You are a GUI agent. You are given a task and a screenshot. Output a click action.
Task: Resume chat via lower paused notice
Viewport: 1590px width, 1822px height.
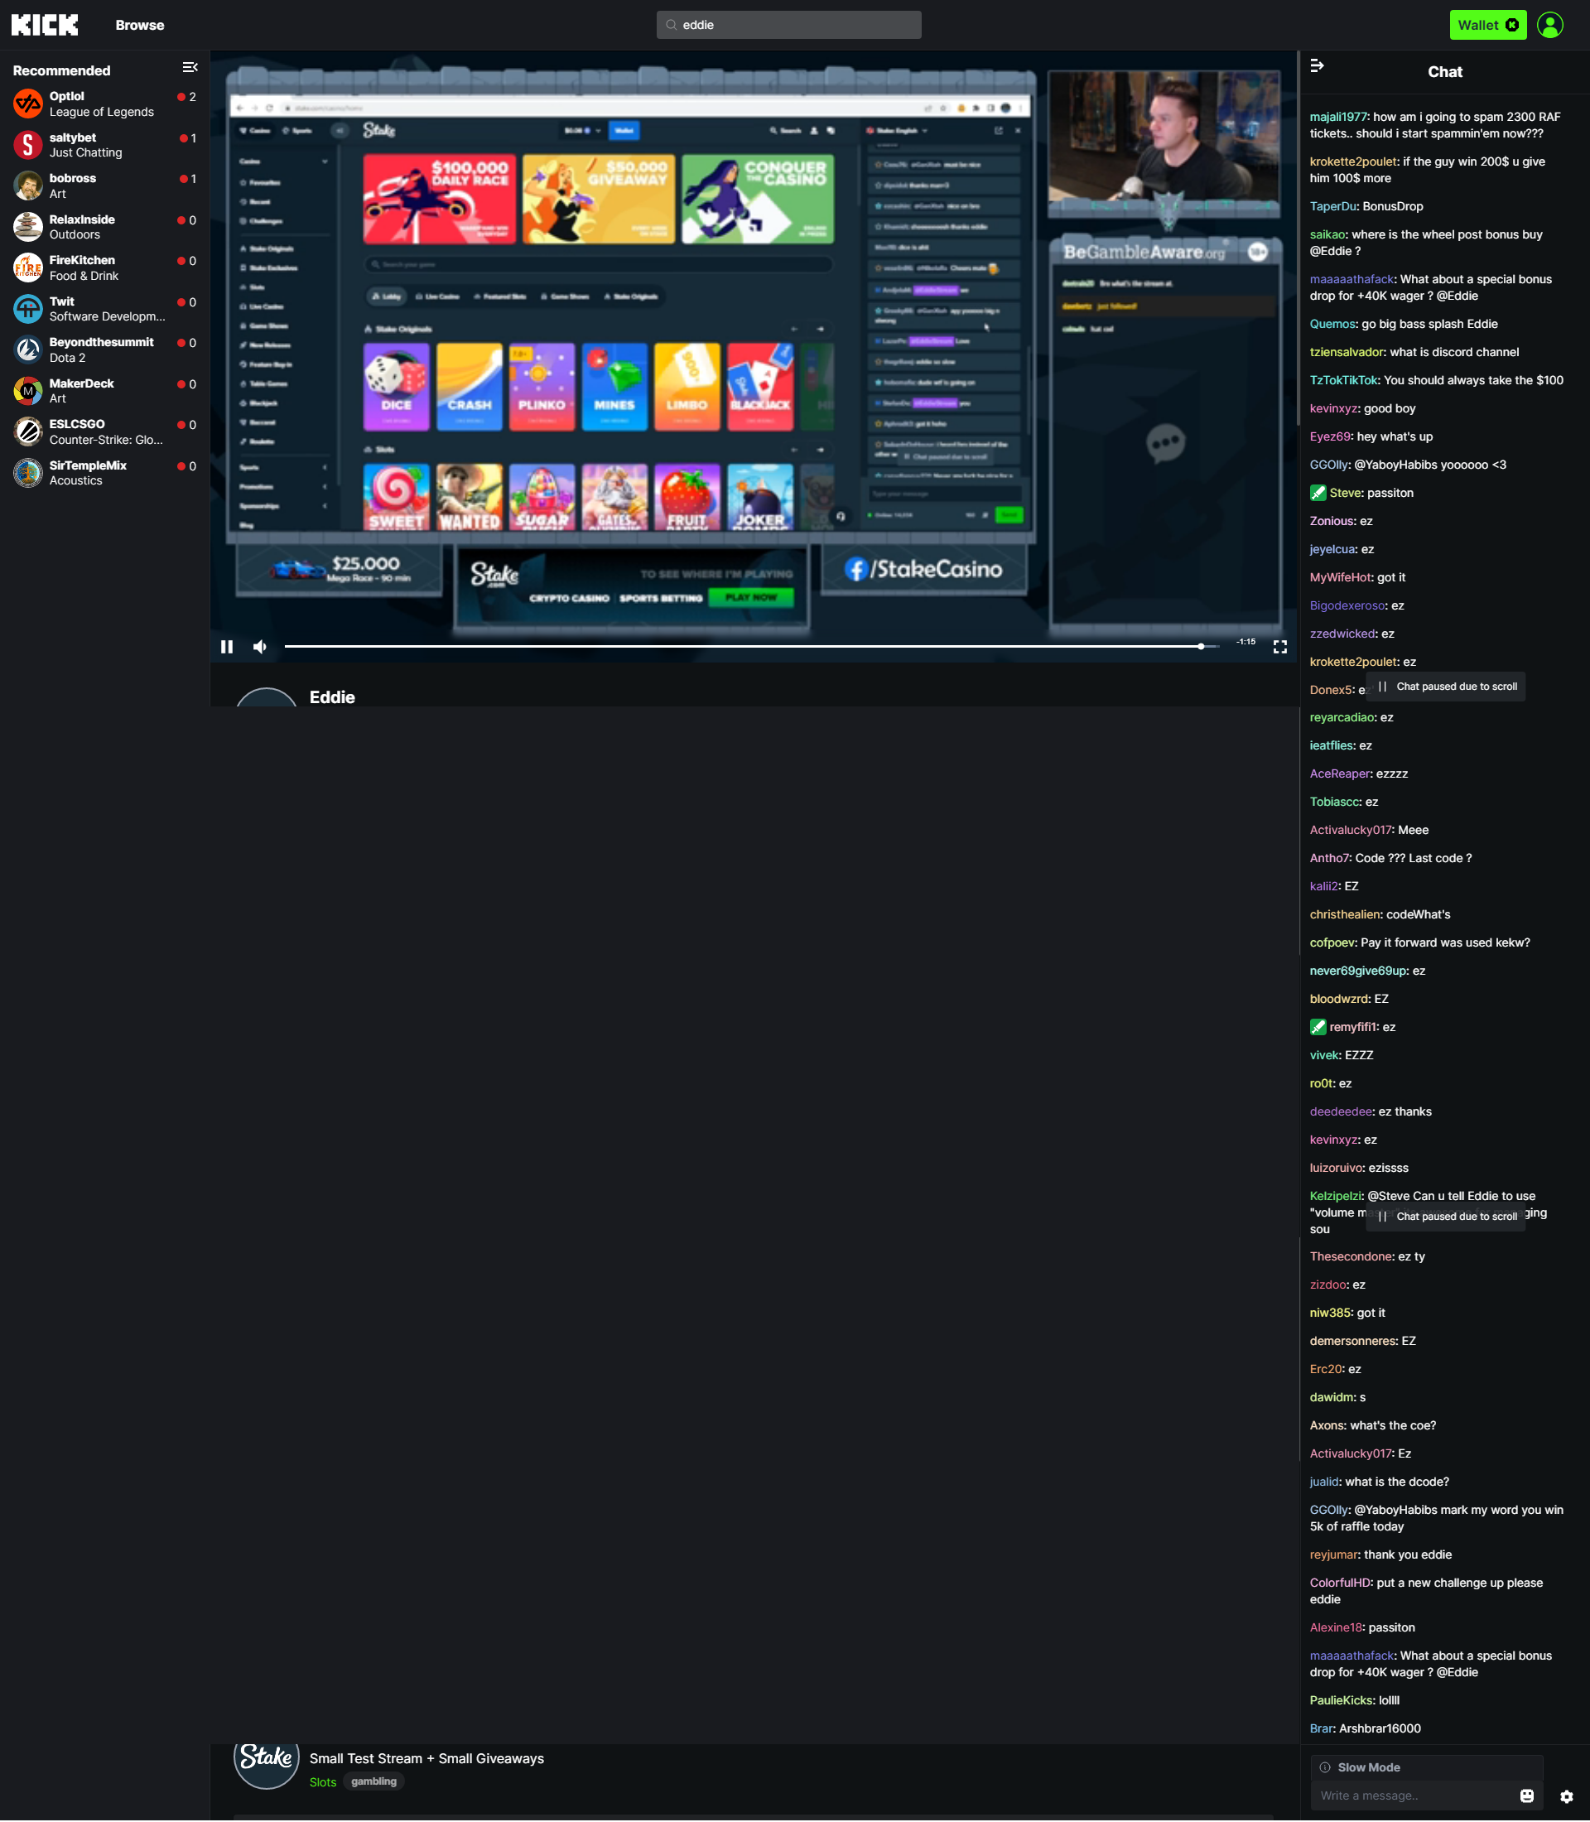coord(1445,1216)
